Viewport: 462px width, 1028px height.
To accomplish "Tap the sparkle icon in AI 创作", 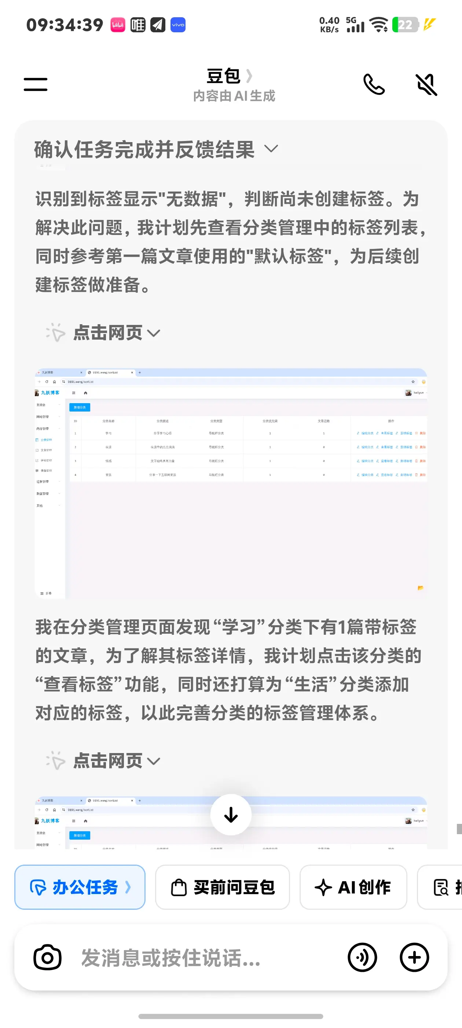I will tap(323, 887).
